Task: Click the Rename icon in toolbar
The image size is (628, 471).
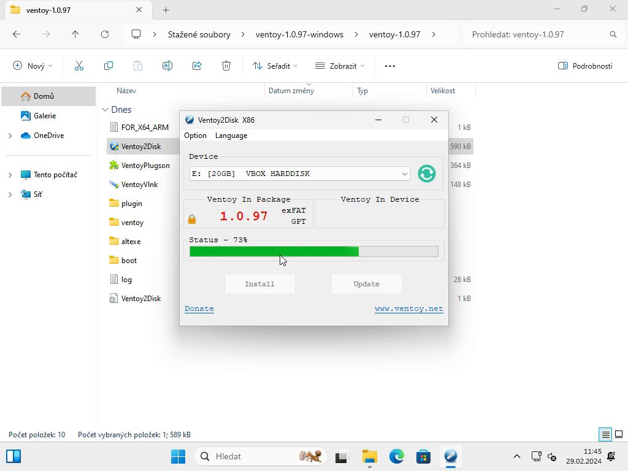Action: (167, 66)
